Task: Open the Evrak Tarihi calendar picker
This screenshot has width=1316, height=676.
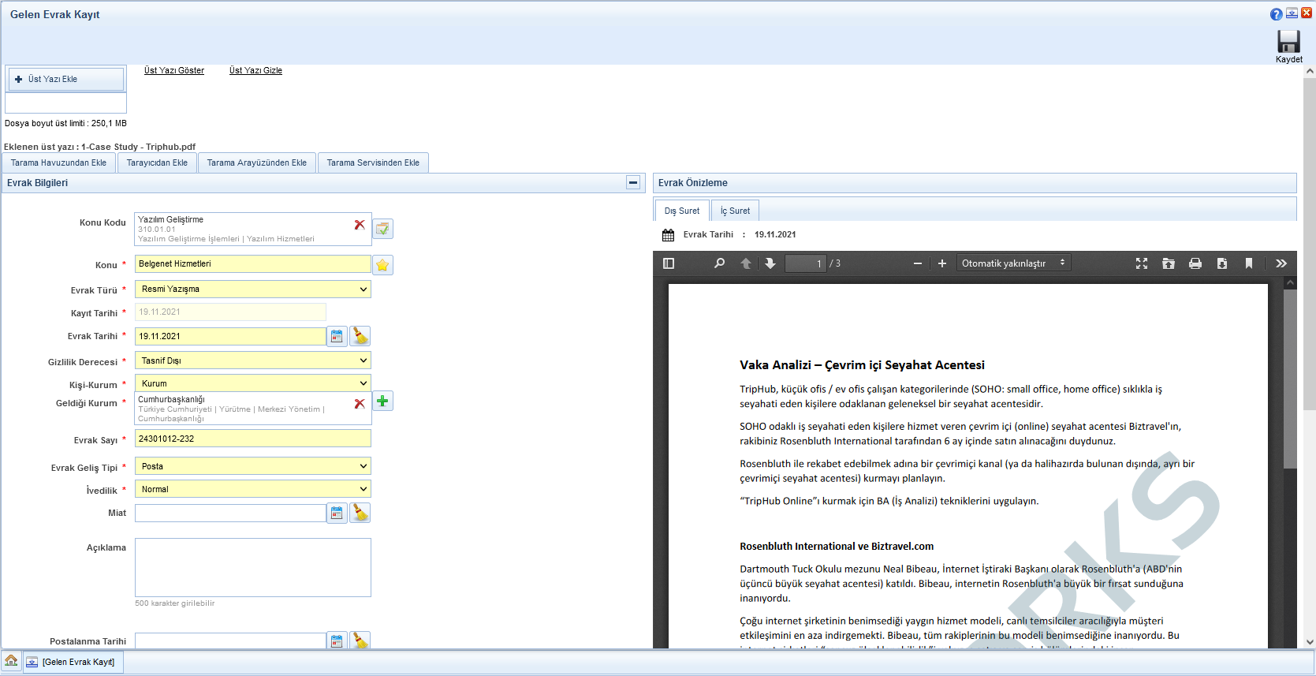Action: [337, 336]
